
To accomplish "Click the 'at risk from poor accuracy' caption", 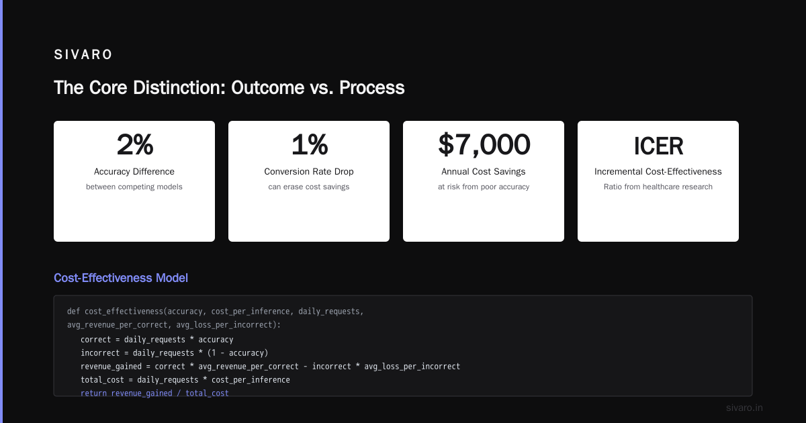I will 484,187.
